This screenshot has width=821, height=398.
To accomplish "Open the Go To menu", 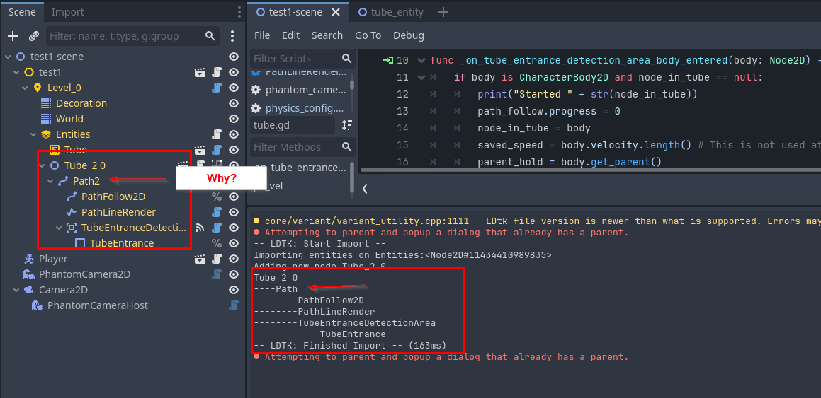I will [x=368, y=35].
